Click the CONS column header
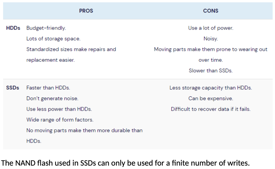 211,11
